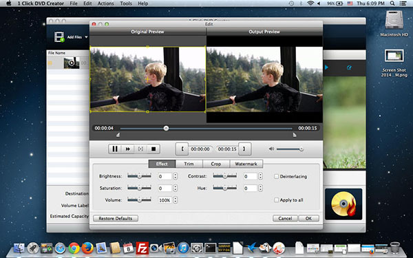Viewport: 413px width, 258px height.
Task: Enable the Apply to all checkbox
Action: pyautogui.click(x=276, y=200)
